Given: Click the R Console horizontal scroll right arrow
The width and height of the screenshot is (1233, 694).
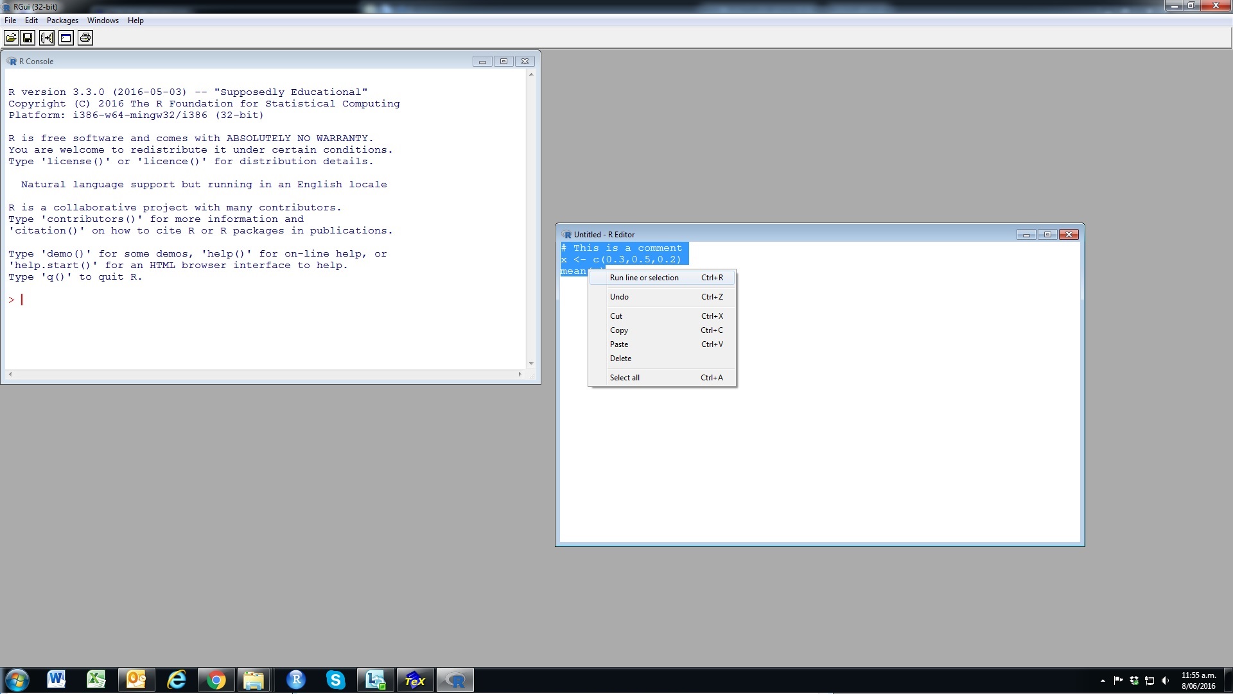Looking at the screenshot, I should click(x=520, y=374).
